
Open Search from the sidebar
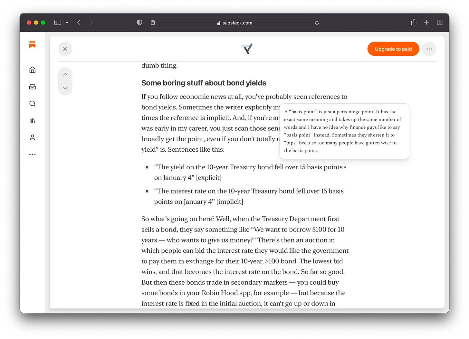pyautogui.click(x=32, y=103)
